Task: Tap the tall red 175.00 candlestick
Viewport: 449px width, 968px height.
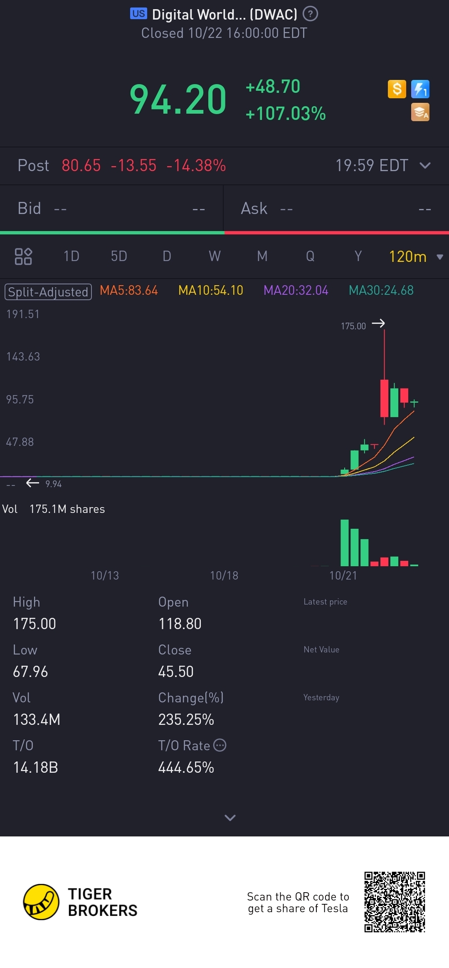Action: pyautogui.click(x=385, y=377)
